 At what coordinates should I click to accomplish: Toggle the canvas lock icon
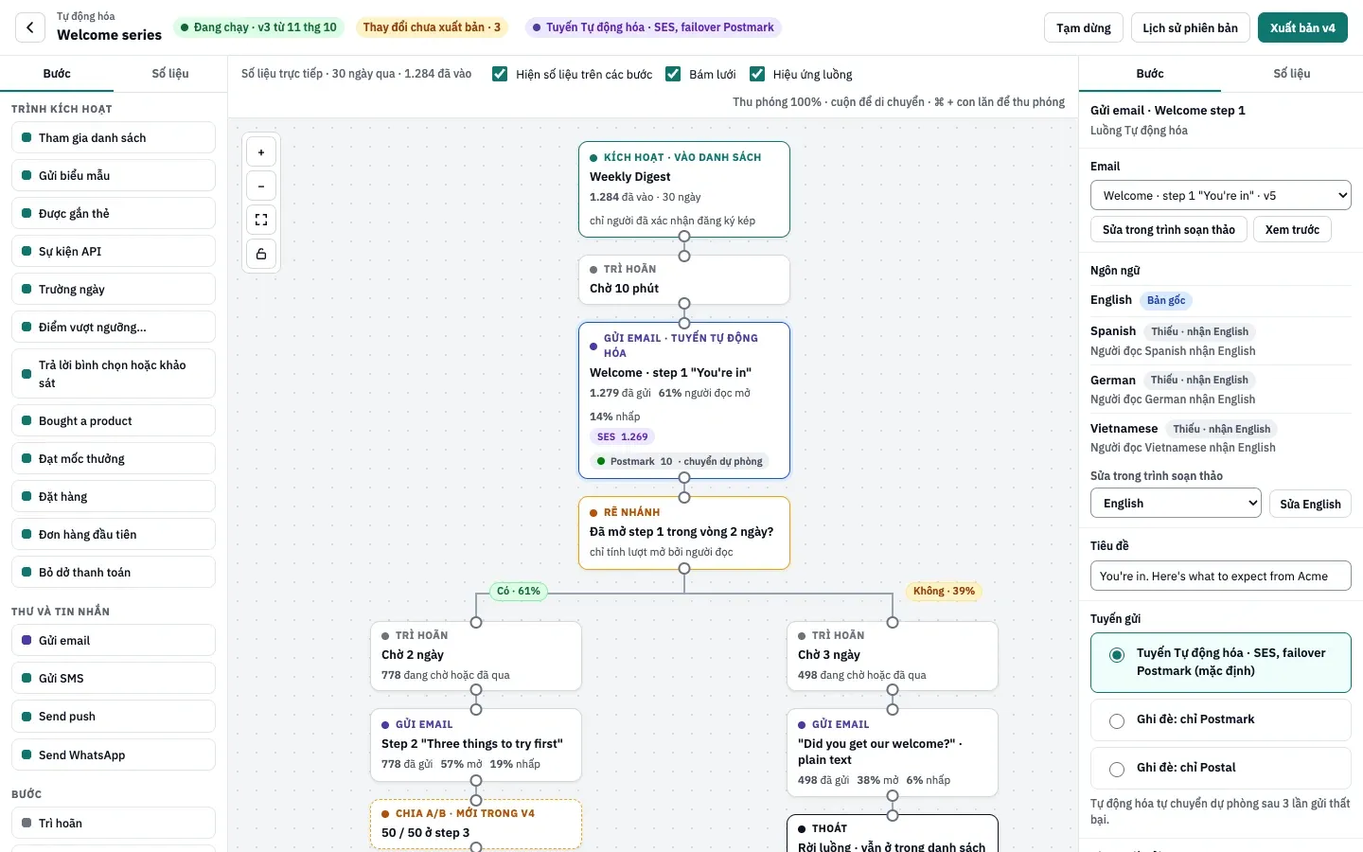[x=261, y=254]
